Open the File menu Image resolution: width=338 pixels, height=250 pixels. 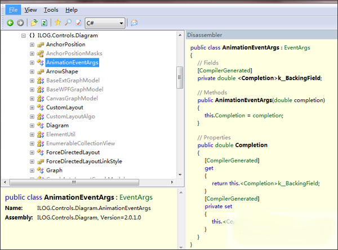[13, 10]
